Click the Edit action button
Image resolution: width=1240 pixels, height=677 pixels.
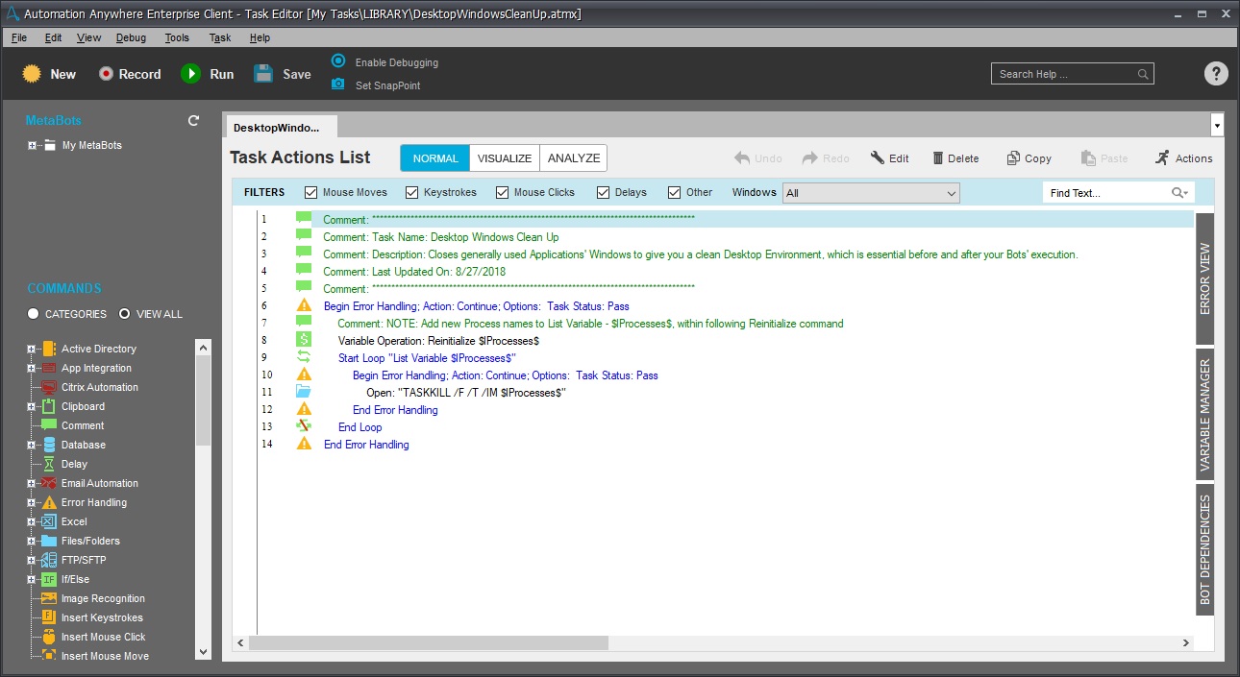point(889,158)
